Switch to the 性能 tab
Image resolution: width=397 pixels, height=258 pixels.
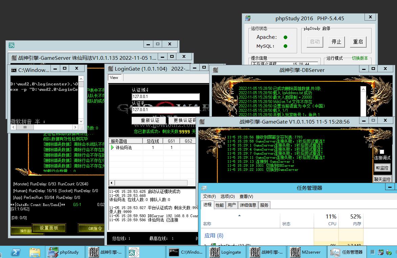pos(220,205)
